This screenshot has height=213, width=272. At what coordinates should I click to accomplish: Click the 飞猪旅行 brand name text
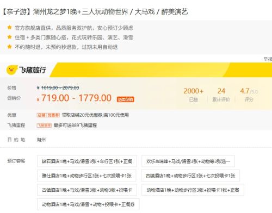[x=33, y=70]
